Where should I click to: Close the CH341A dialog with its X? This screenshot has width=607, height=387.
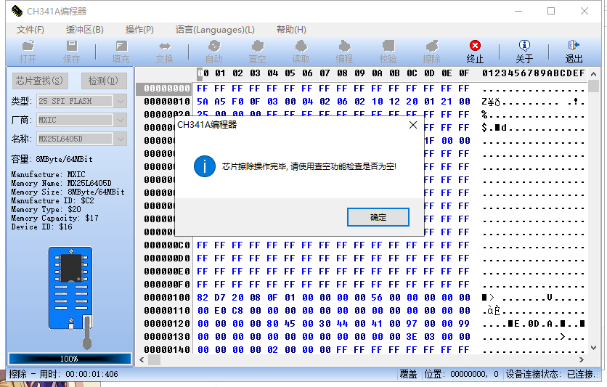tap(413, 125)
